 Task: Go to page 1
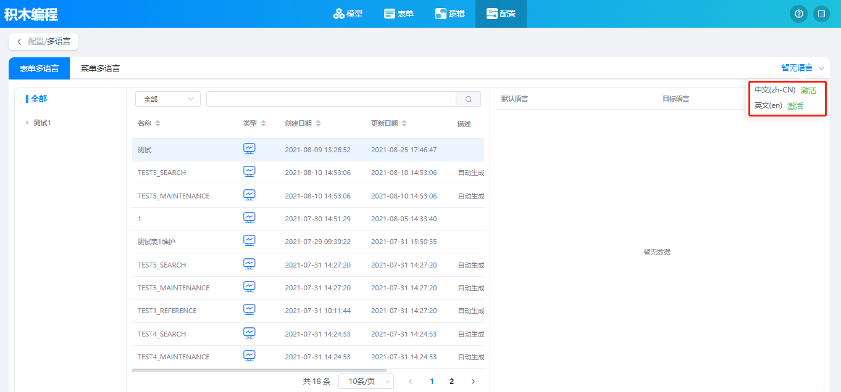(x=432, y=382)
